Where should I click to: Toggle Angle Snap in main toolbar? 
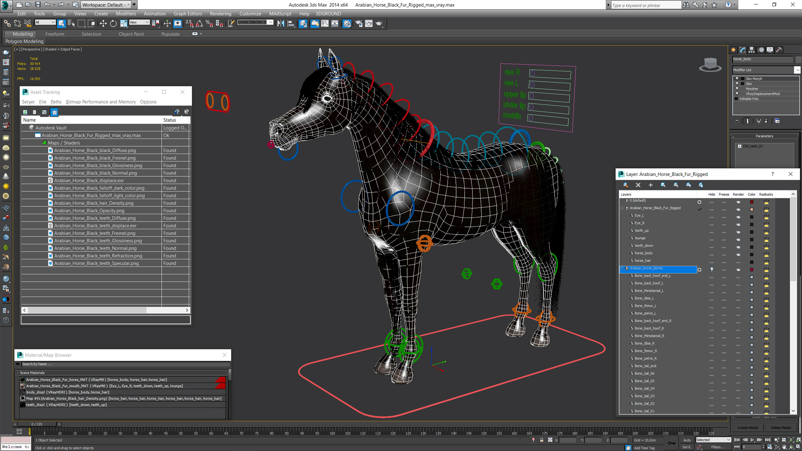199,23
